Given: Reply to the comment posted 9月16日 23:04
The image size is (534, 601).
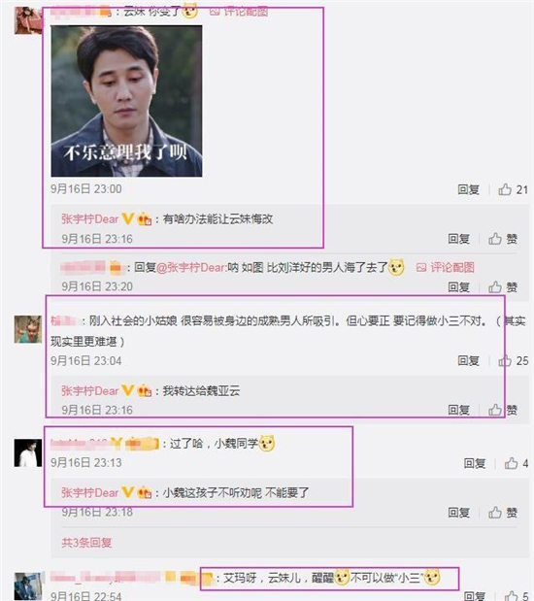Looking at the screenshot, I should click(x=468, y=360).
